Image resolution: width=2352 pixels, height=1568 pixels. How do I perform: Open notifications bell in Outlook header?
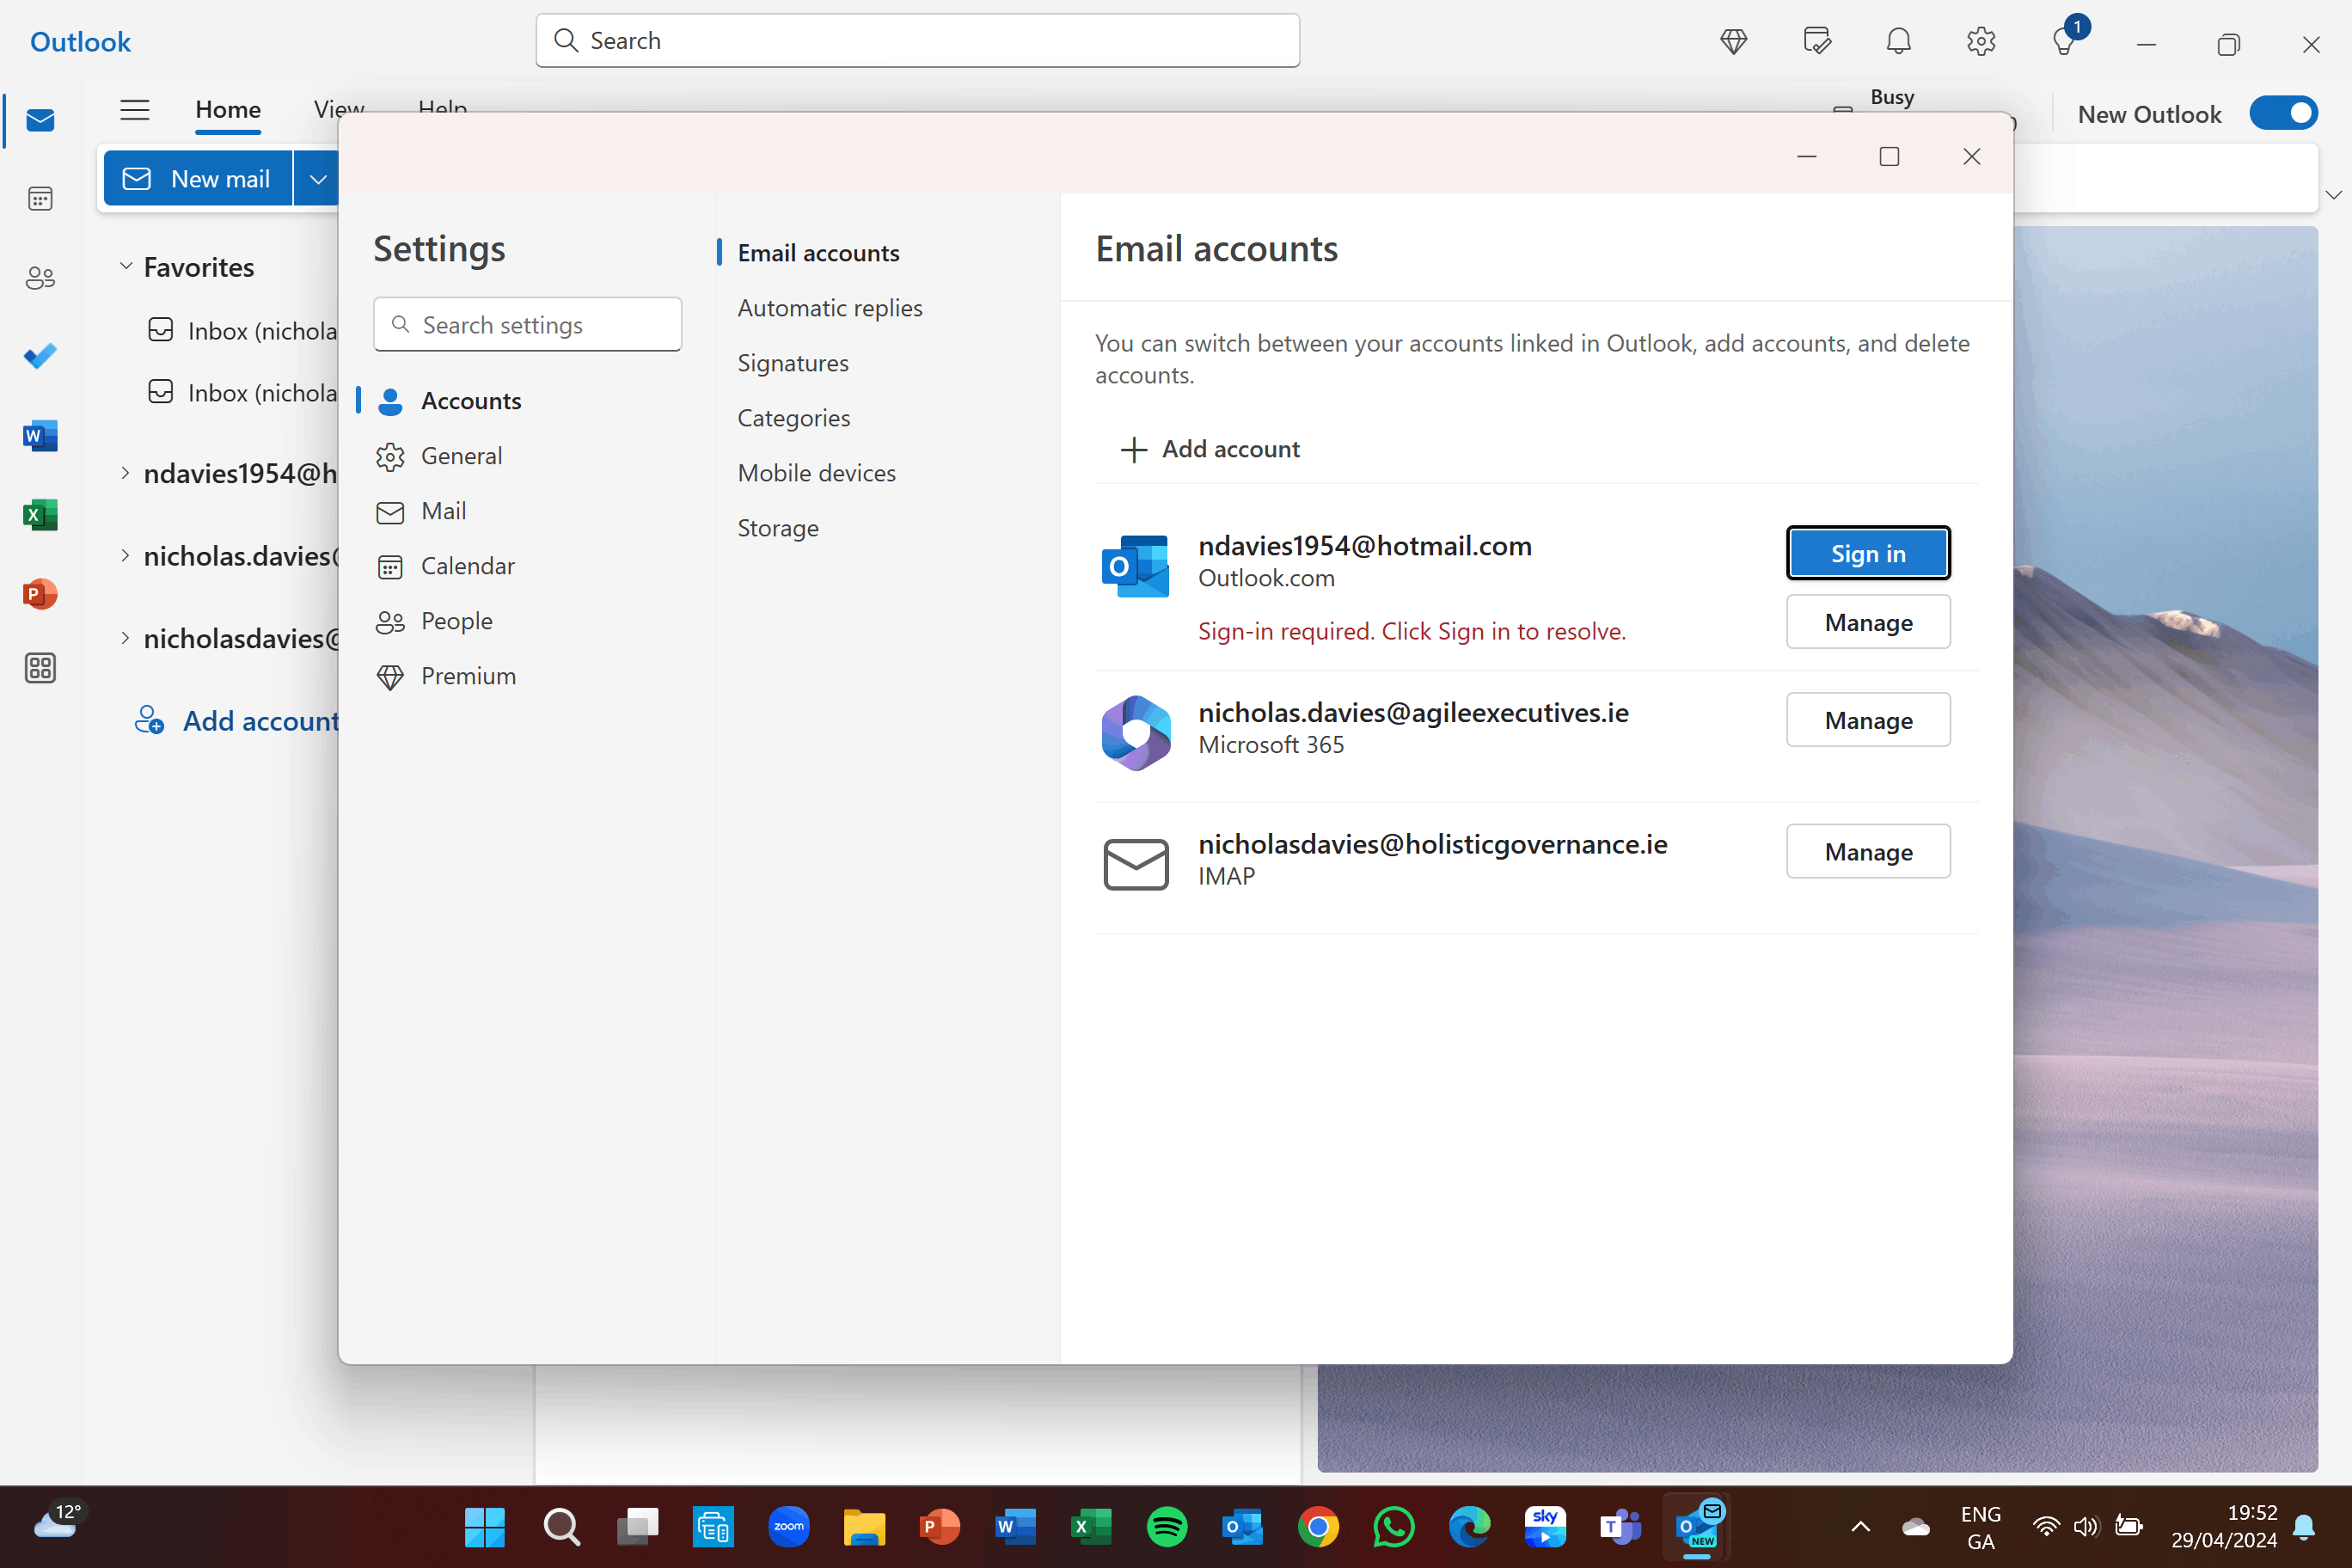point(1898,41)
